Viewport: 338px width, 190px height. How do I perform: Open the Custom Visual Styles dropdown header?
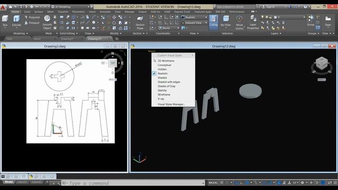click(173, 55)
